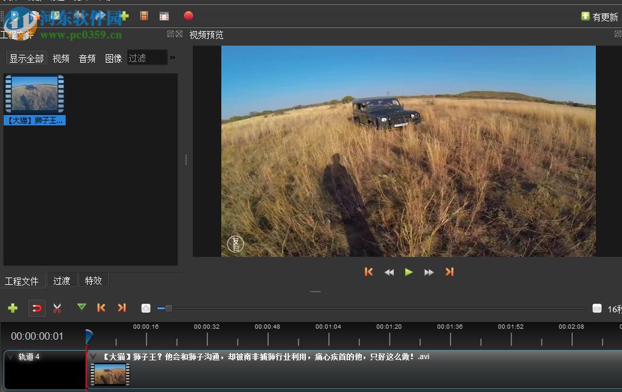Click the red Export Video button
Viewport: 622px width, 392px height.
[188, 16]
